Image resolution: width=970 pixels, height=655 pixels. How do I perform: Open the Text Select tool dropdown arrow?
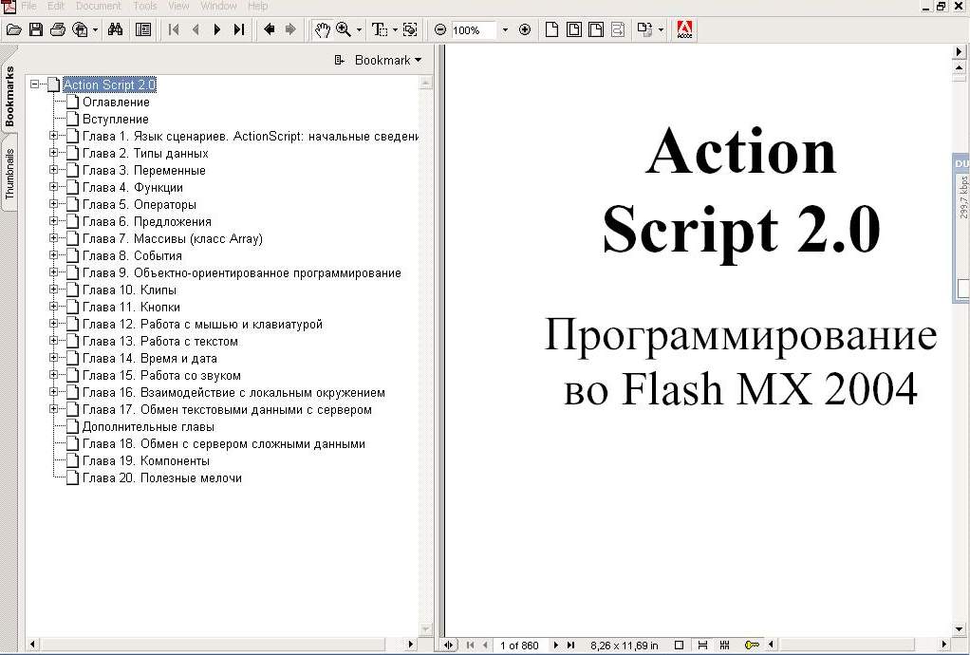pos(395,29)
